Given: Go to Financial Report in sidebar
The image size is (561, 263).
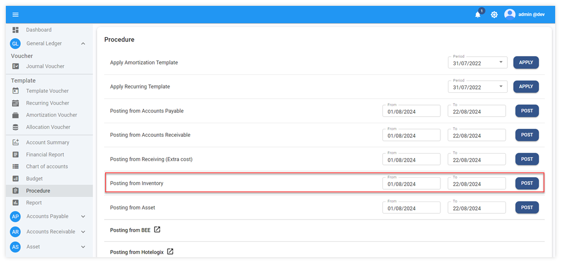Looking at the screenshot, I should click(x=45, y=155).
